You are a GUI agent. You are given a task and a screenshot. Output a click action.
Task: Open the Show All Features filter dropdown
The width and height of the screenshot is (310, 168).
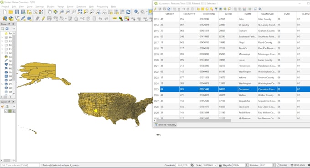[165, 125]
